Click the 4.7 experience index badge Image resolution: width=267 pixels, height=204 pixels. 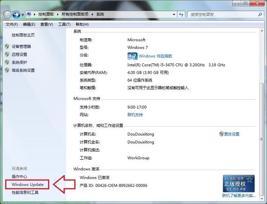[132, 56]
